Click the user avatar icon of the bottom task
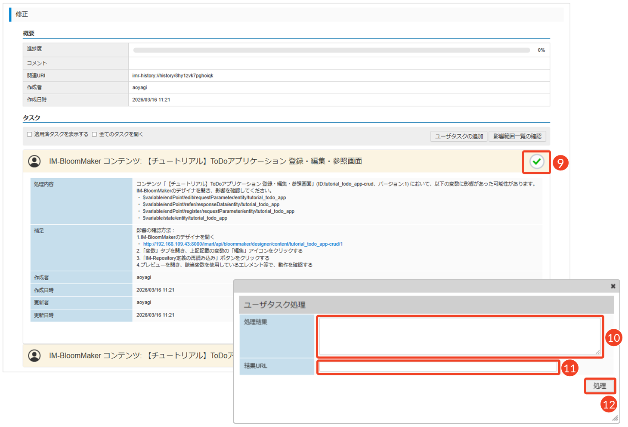This screenshot has width=628, height=427. click(34, 356)
